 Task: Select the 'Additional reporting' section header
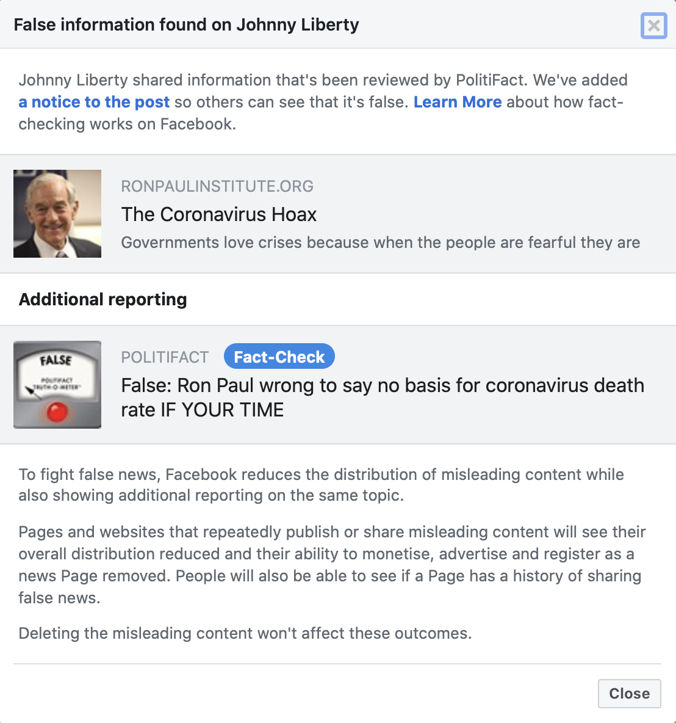click(102, 299)
